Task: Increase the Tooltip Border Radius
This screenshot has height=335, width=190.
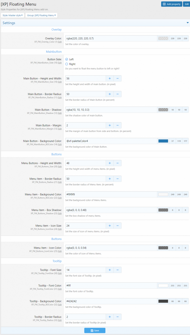Action: [x=110, y=317]
